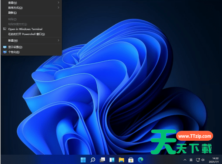The width and height of the screenshot is (222, 164).
Task: Open Microsoft Store taskbar icon
Action: click(x=130, y=160)
